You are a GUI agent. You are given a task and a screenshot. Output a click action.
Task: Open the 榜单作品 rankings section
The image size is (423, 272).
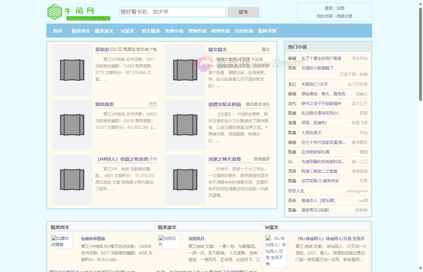[220, 31]
